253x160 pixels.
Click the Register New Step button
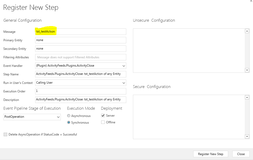(210, 154)
